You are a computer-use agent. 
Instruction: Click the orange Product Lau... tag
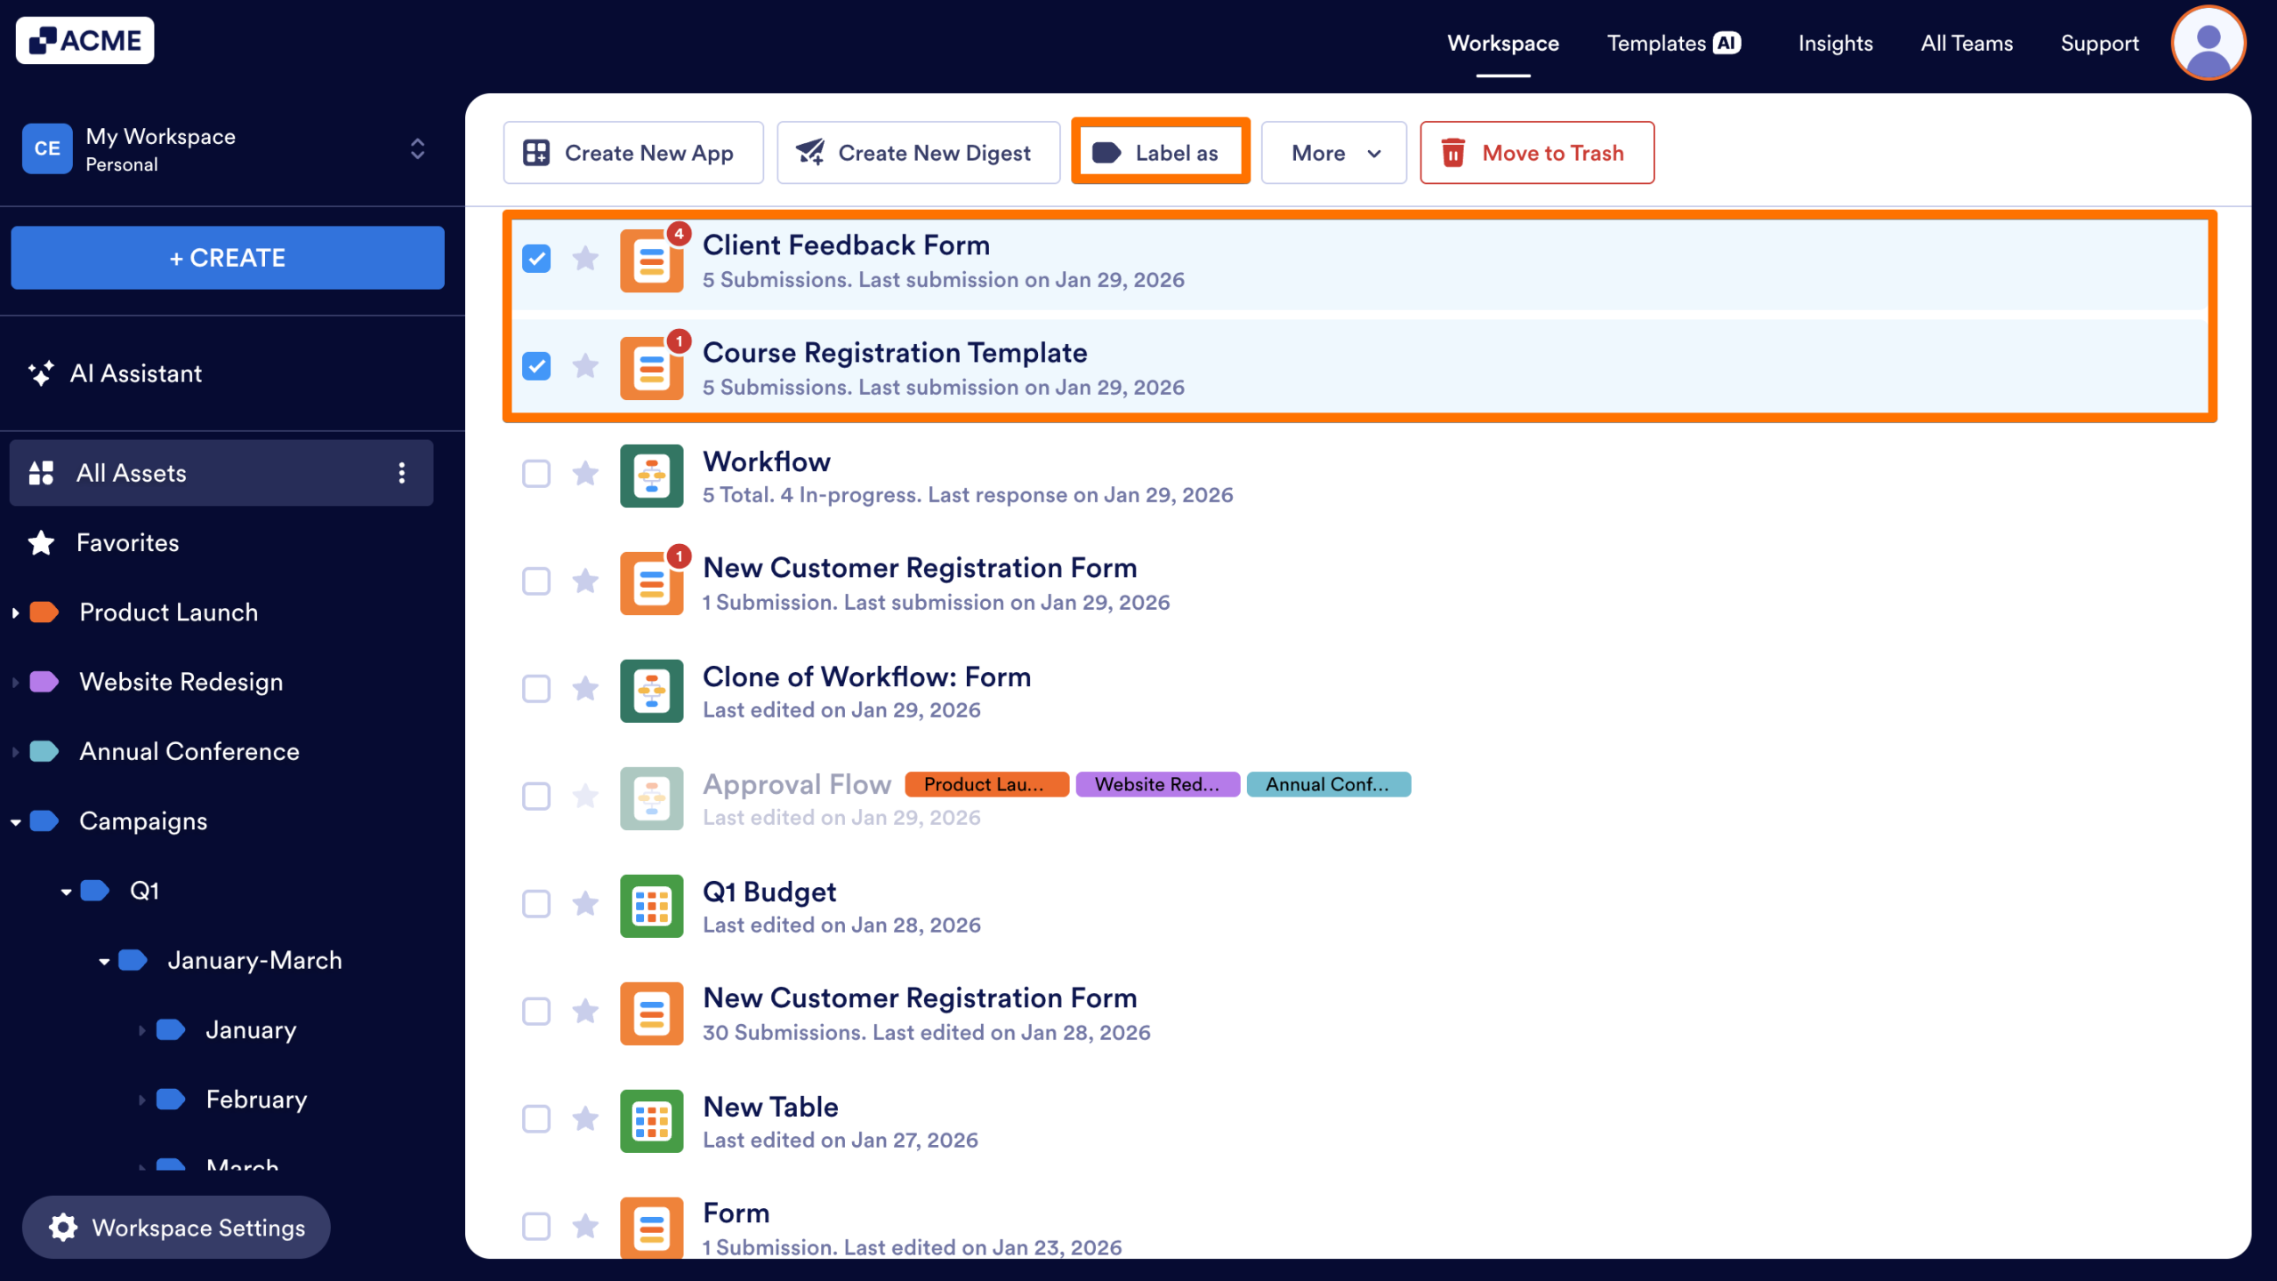click(986, 785)
